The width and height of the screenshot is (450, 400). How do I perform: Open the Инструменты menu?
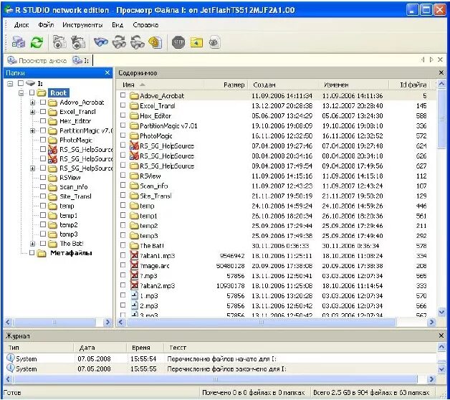pyautogui.click(x=82, y=25)
